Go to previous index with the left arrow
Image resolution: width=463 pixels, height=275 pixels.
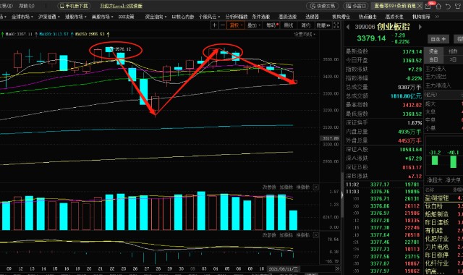coord(348,27)
